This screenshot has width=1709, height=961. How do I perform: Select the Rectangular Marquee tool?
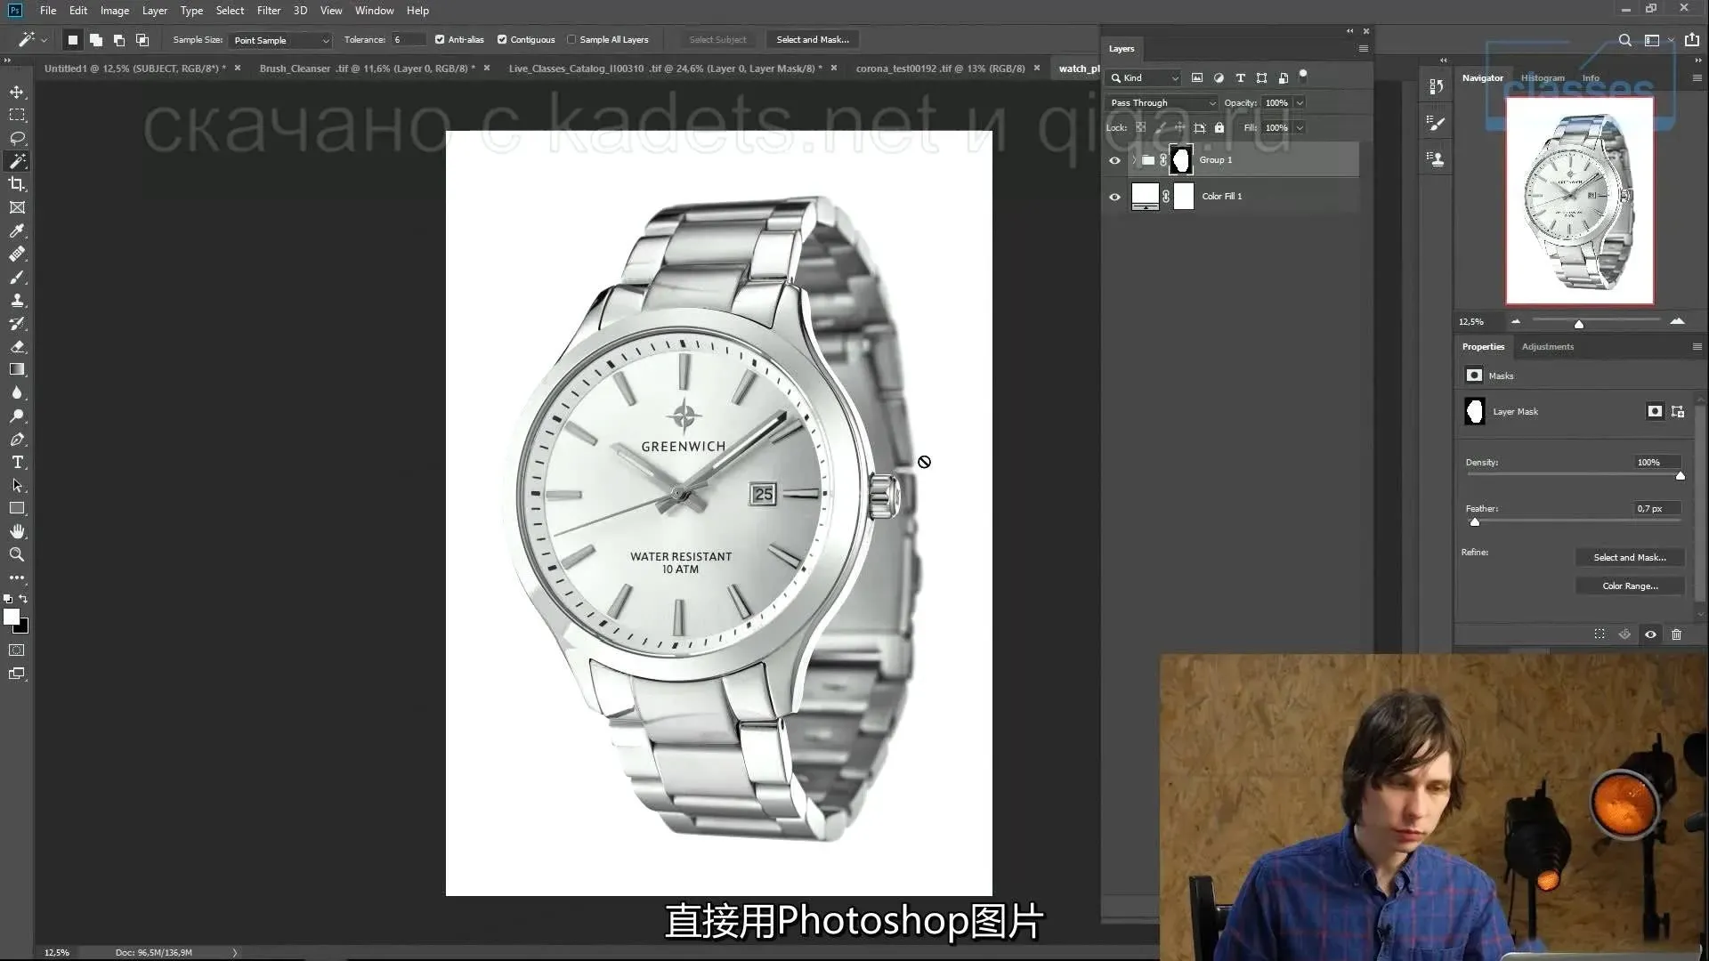point(17,115)
